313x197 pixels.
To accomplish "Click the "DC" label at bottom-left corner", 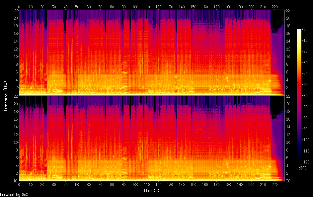I will [x=16, y=181].
